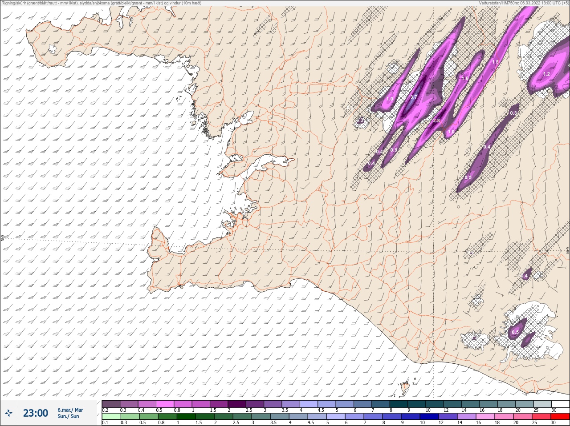Click the 0.3 snowfall value on the map
This screenshot has height=426, width=570.
(x=513, y=113)
